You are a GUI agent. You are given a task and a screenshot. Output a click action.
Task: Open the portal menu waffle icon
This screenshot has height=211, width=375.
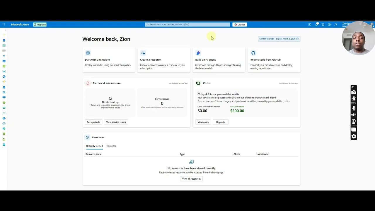pos(4,25)
